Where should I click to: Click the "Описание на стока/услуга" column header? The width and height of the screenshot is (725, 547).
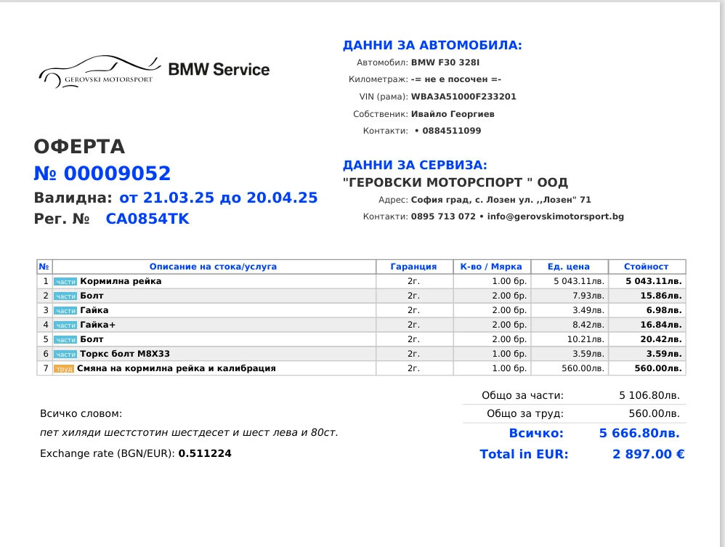coord(214,267)
